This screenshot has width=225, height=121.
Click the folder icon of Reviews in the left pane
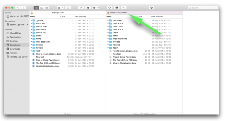(x=34, y=48)
